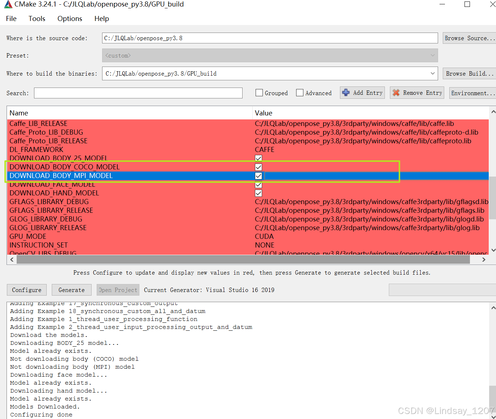This screenshot has width=496, height=419.
Task: Click 'Configuring done' line in output log
Action: (x=41, y=415)
